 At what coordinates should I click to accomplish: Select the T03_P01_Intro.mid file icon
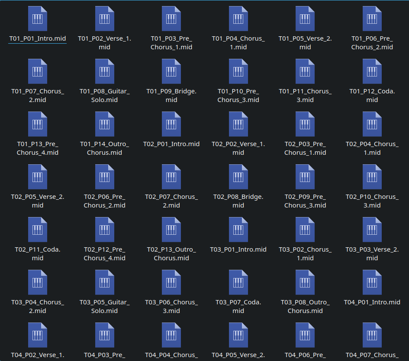pos(238,230)
